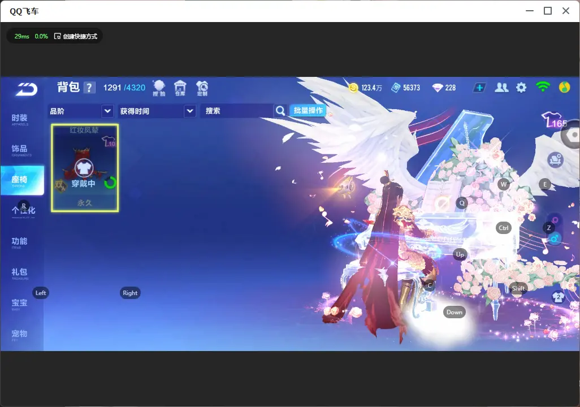
Task: Click the plus recharge button
Action: [x=479, y=88]
